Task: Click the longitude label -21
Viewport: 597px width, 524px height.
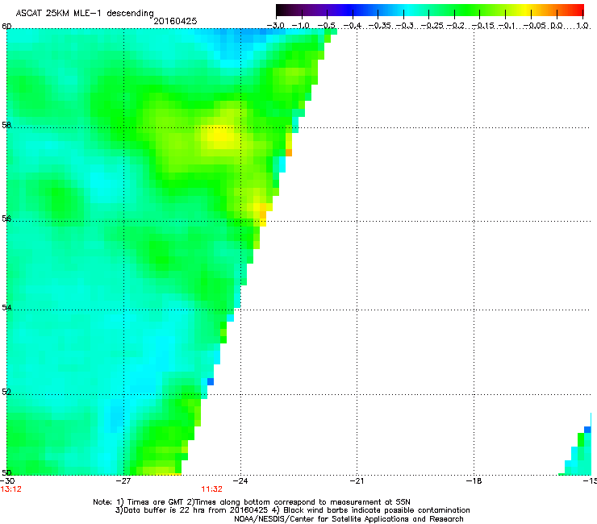Action: click(357, 480)
